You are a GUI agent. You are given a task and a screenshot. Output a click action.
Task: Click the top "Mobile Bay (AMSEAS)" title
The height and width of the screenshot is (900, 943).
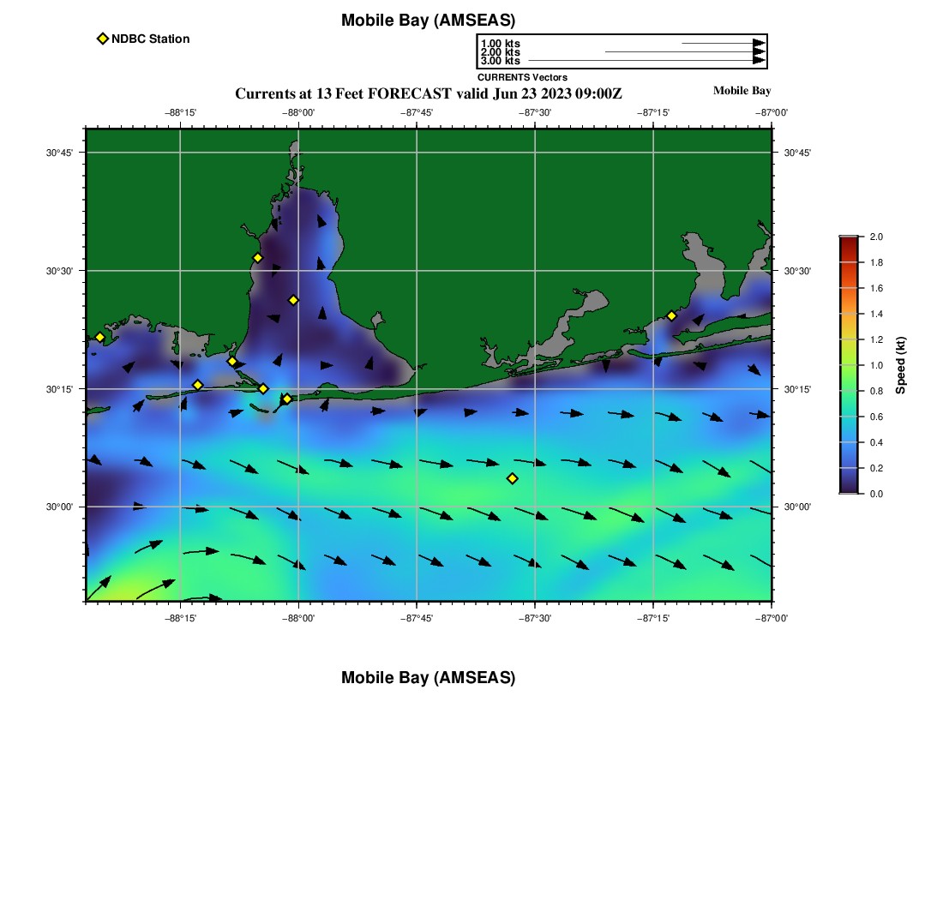(428, 21)
